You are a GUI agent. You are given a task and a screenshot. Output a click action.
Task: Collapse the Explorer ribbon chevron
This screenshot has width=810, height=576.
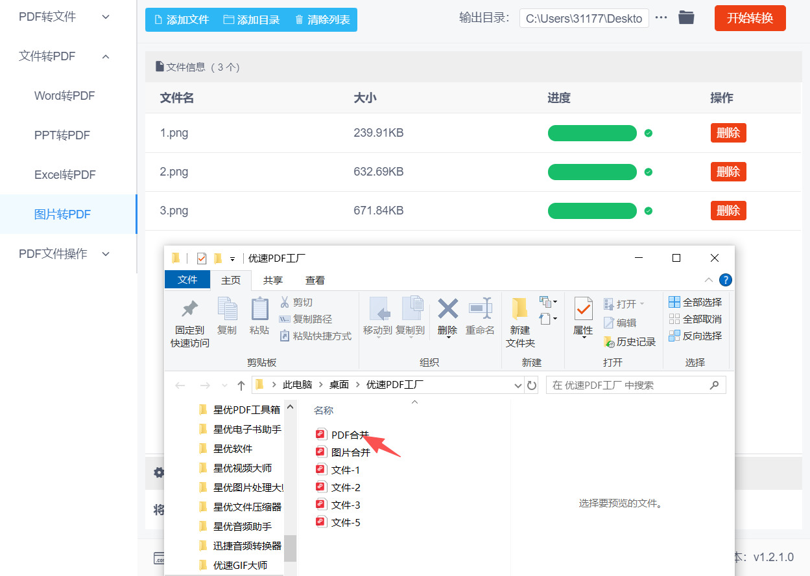[x=709, y=280]
